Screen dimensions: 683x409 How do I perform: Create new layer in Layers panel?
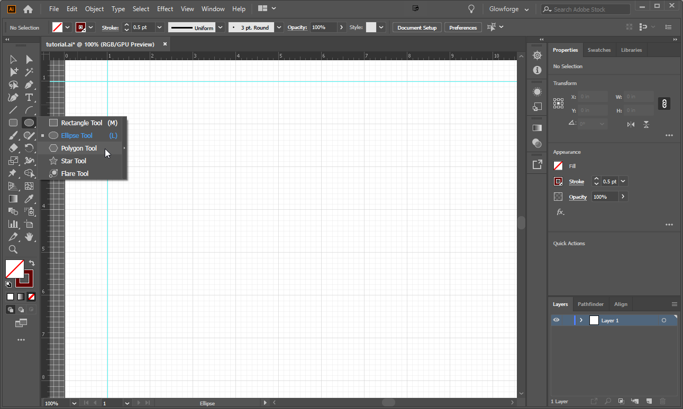(x=649, y=402)
